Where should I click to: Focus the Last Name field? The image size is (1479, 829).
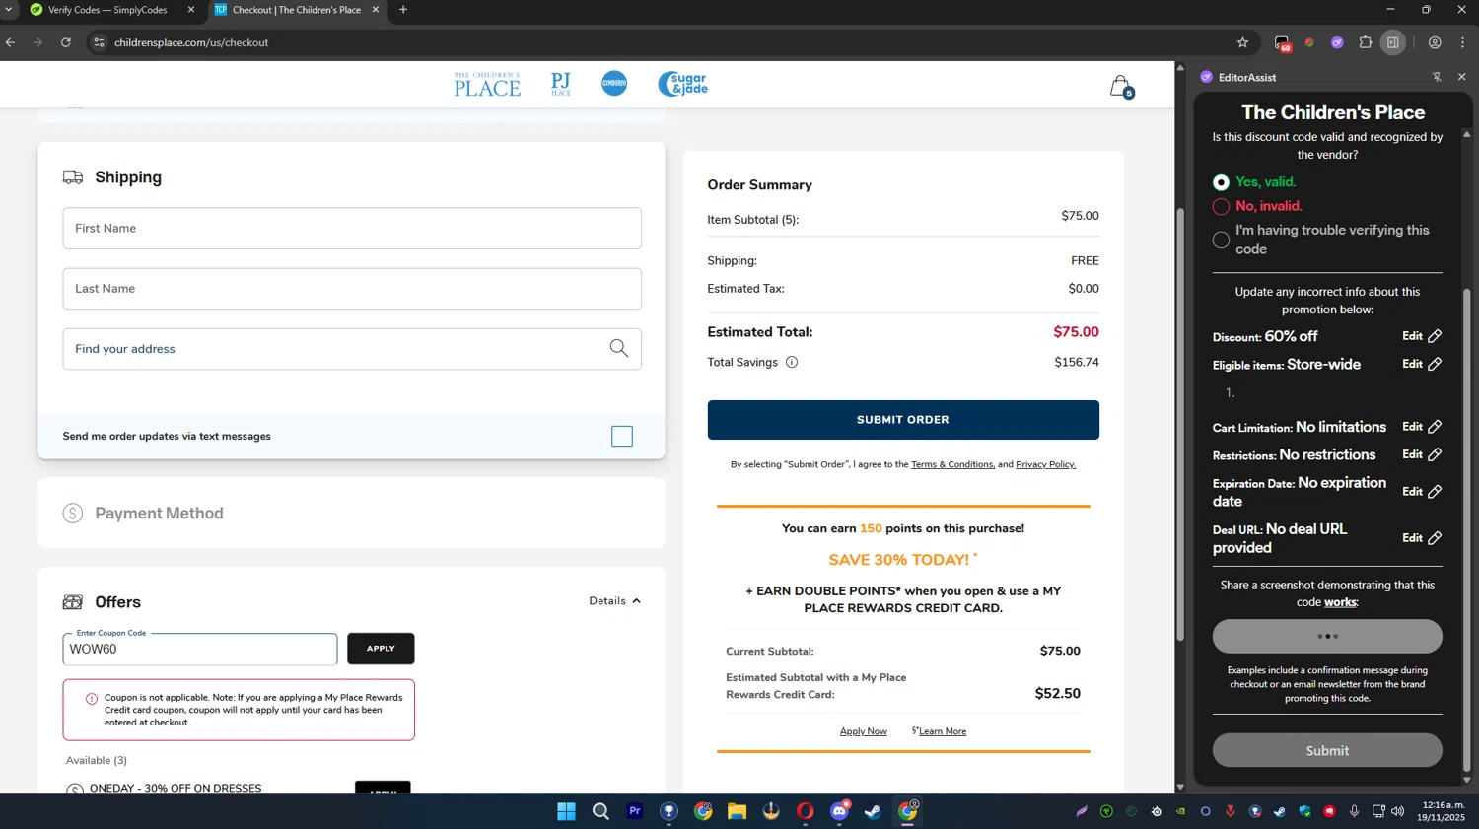tap(352, 289)
